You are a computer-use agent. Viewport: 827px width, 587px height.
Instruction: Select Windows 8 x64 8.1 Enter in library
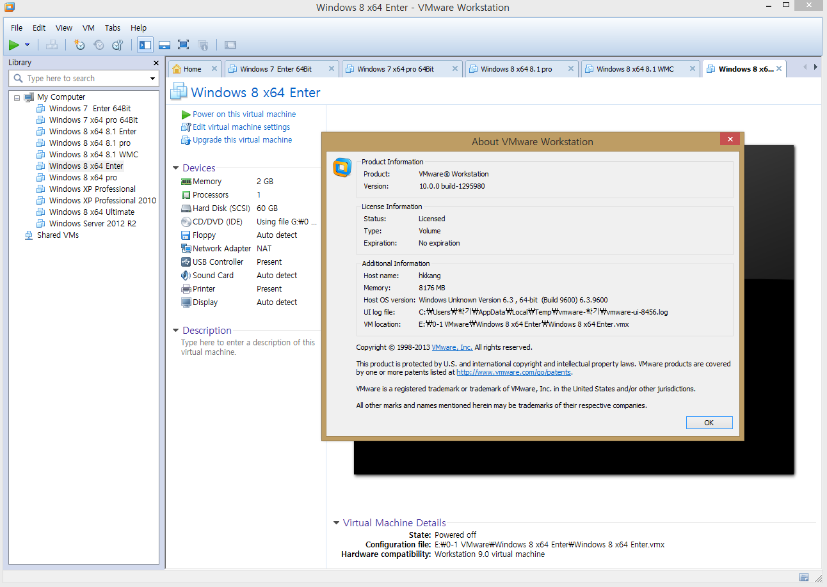93,132
